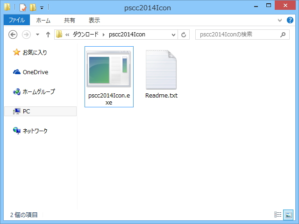
Task: Click the 2 個の項目 status bar text
Action: click(24, 215)
